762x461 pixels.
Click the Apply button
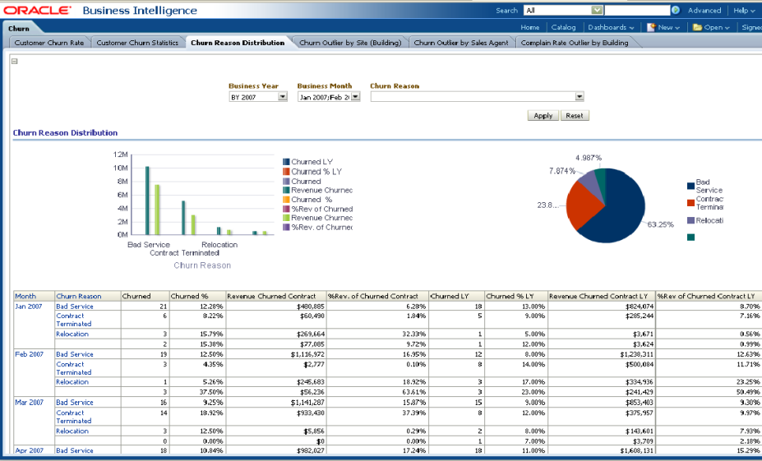tap(543, 116)
